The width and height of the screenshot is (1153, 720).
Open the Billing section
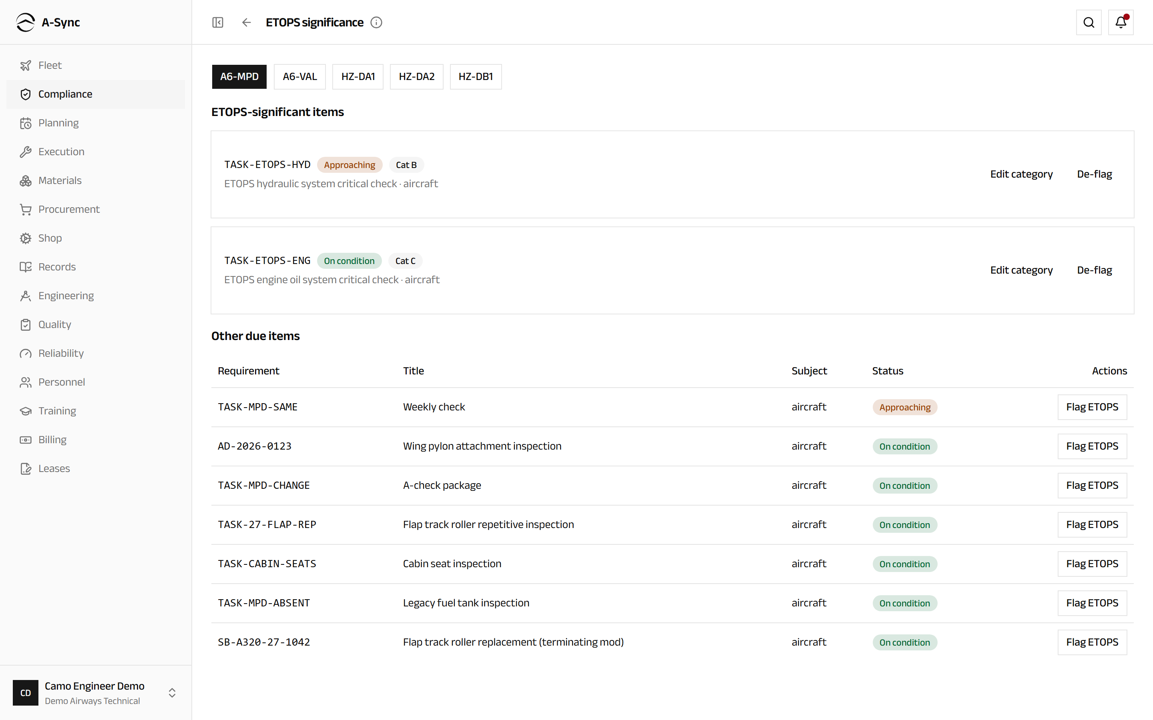coord(96,440)
